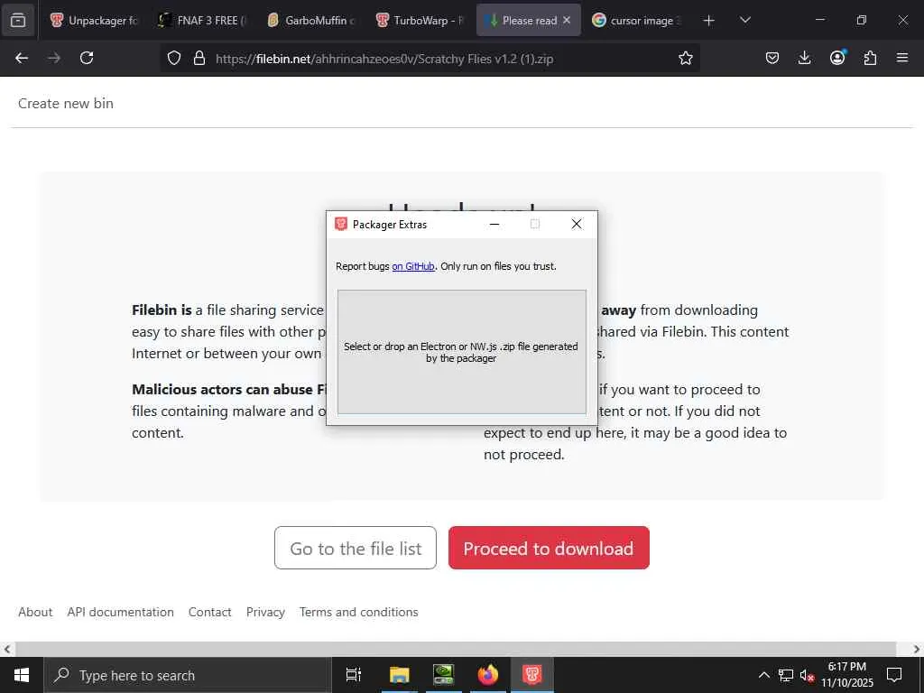This screenshot has width=924, height=693.
Task: Open the API documentation link
Action: [x=120, y=612]
